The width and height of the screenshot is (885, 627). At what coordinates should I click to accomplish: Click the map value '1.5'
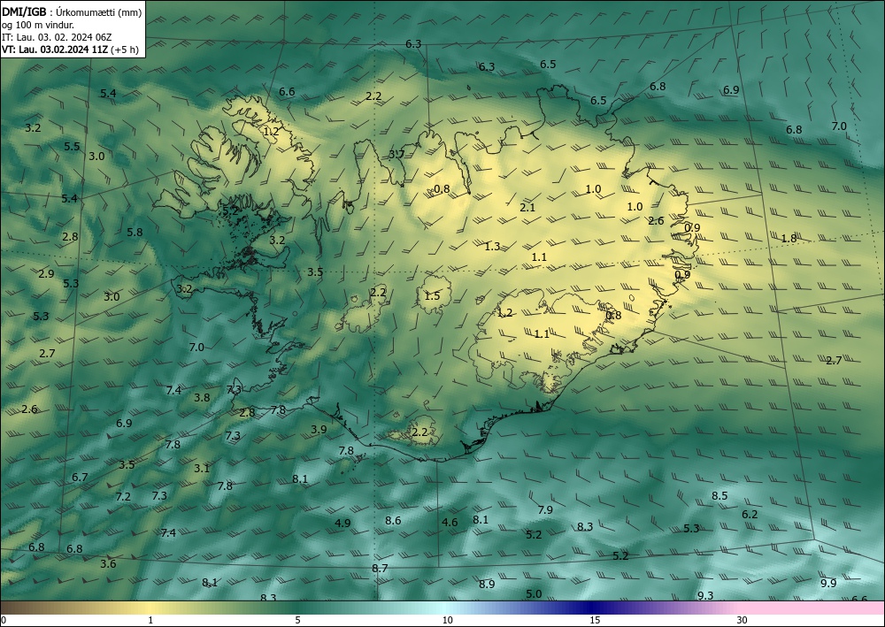click(433, 296)
